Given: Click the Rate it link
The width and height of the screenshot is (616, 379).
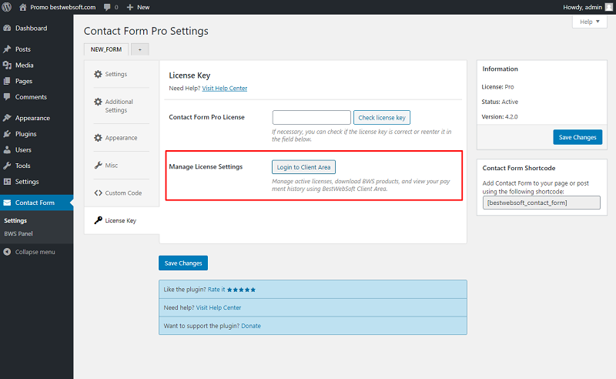Looking at the screenshot, I should [x=216, y=290].
